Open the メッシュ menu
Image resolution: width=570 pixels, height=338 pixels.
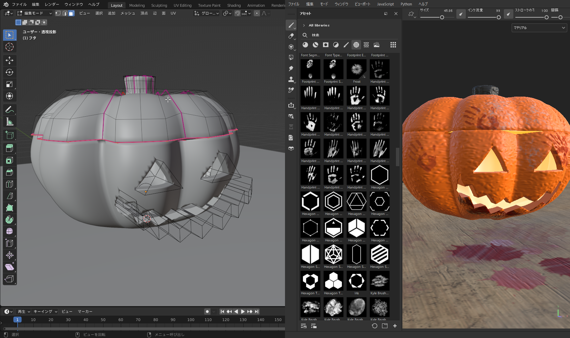[x=128, y=13]
